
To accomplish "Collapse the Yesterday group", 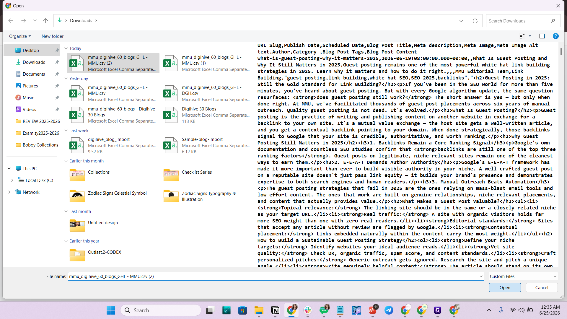I will tap(66, 79).
